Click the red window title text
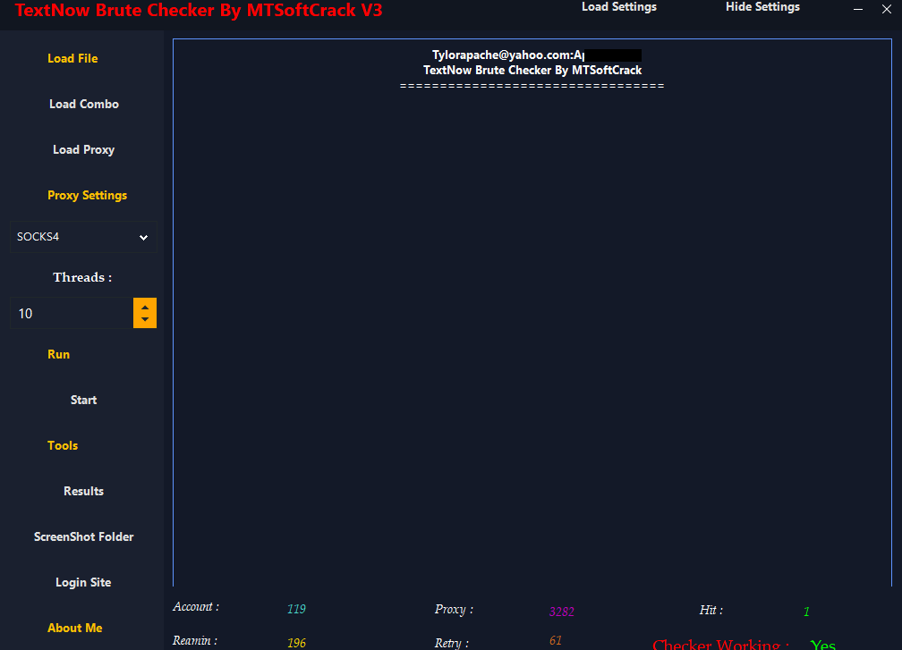The height and width of the screenshot is (650, 902). [199, 11]
